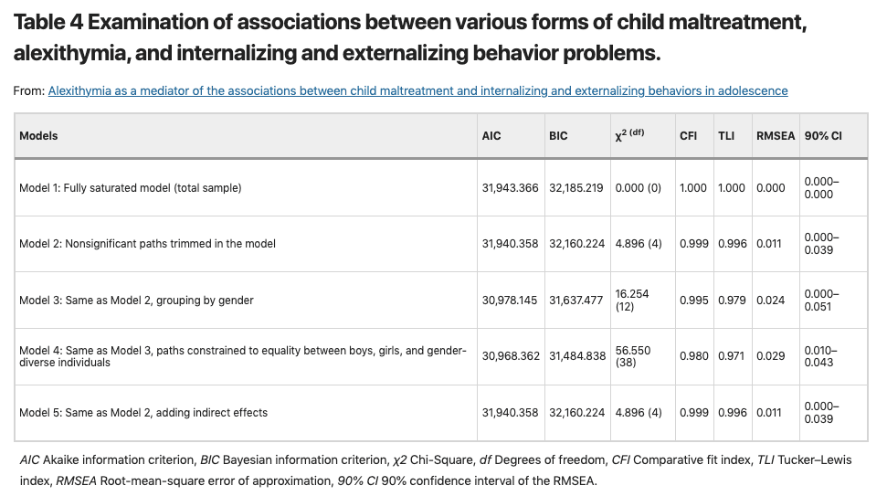887x496 pixels.
Task: Select the Model 2 nonsignificant paths trimmed label
Action: click(147, 244)
